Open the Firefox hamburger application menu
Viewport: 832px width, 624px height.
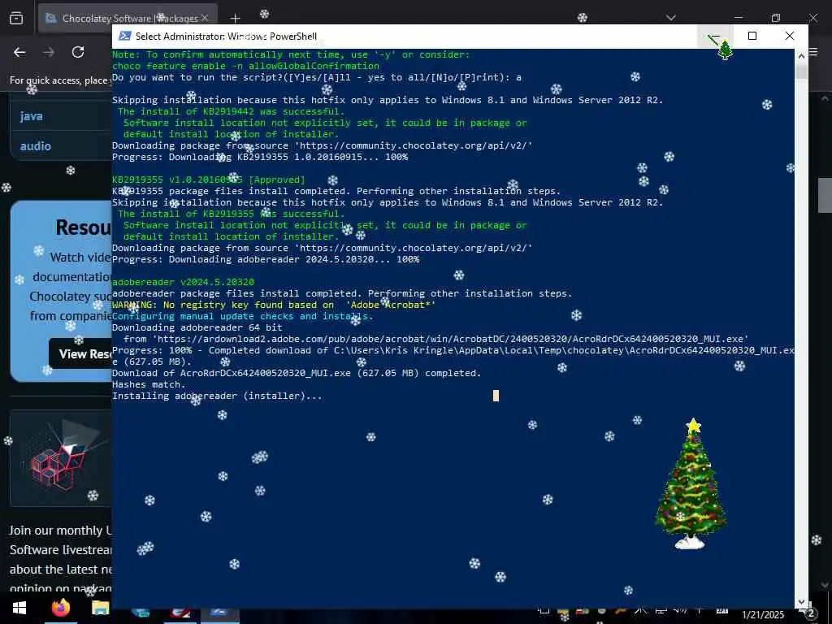tap(814, 53)
